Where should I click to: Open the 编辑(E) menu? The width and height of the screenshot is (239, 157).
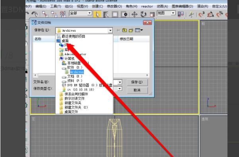click(x=41, y=6)
